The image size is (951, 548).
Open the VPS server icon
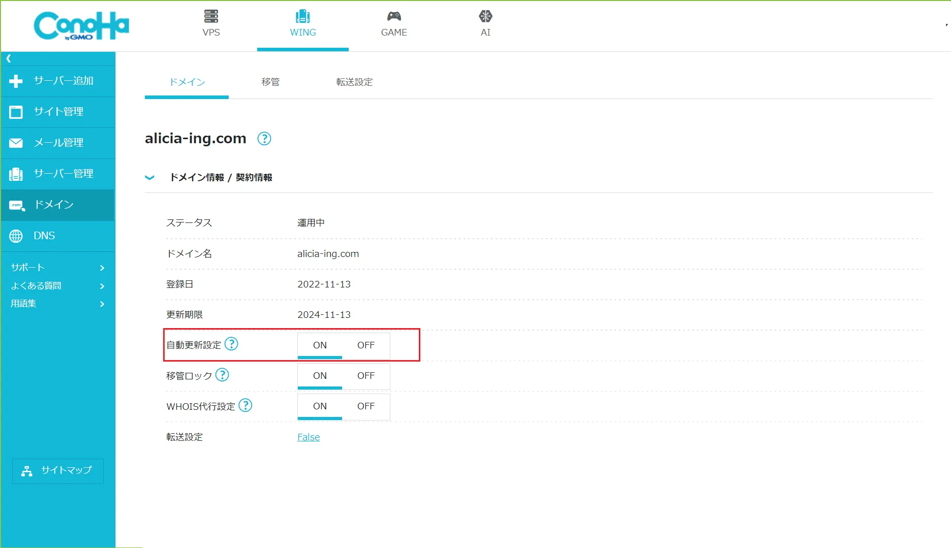[x=211, y=16]
